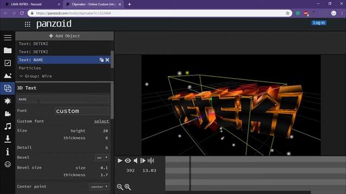Viewport: 346px width, 194px height.
Task: Click the 3D preview viewport
Action: coord(231,105)
